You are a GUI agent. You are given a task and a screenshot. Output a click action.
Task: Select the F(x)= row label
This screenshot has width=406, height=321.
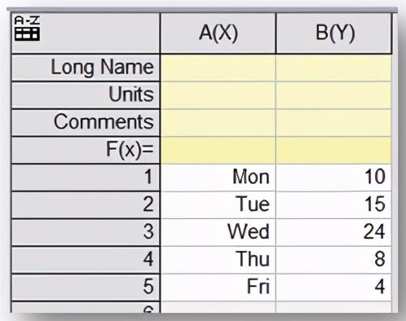pos(86,150)
